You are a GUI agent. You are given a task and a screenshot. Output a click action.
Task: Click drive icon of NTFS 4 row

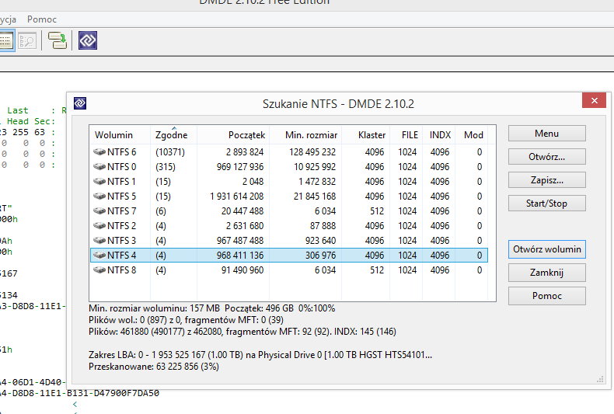[99, 255]
